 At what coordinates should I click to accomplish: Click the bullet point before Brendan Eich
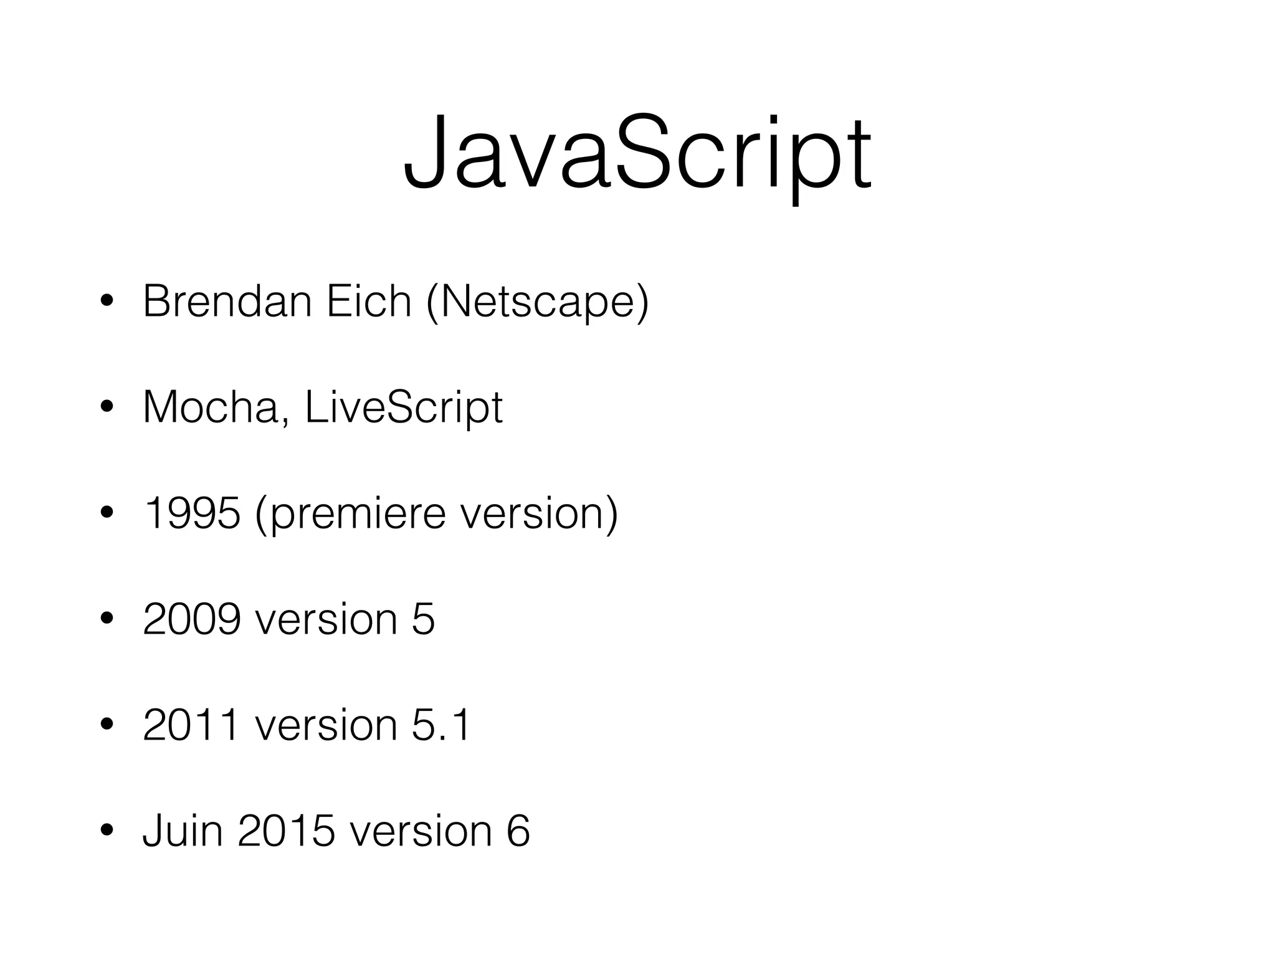(107, 303)
